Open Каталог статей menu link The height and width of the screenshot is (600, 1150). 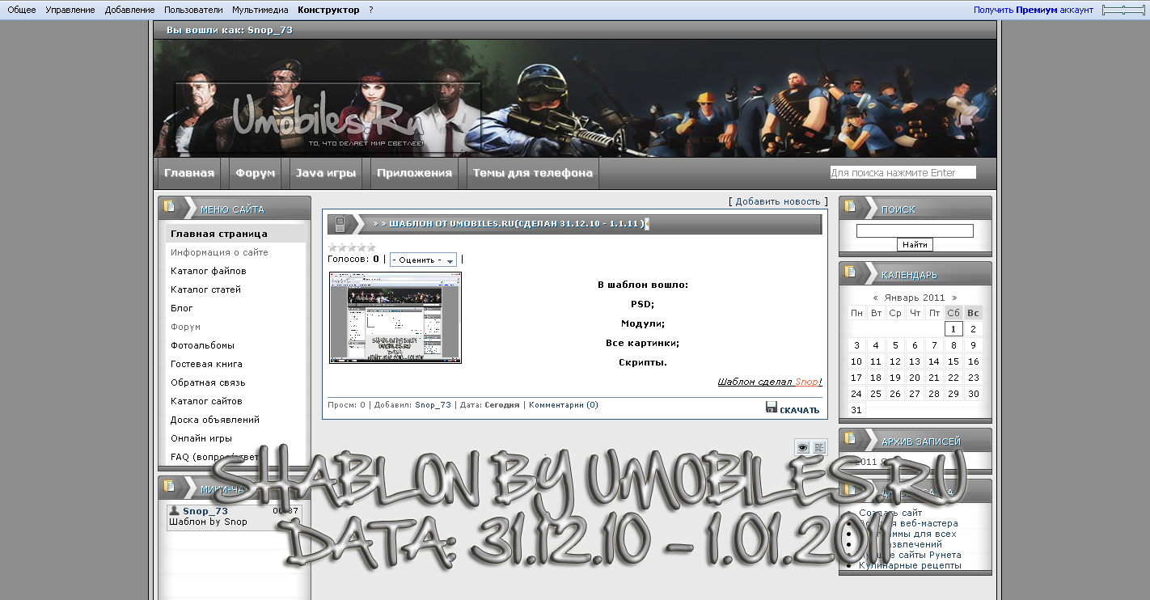[x=205, y=289]
